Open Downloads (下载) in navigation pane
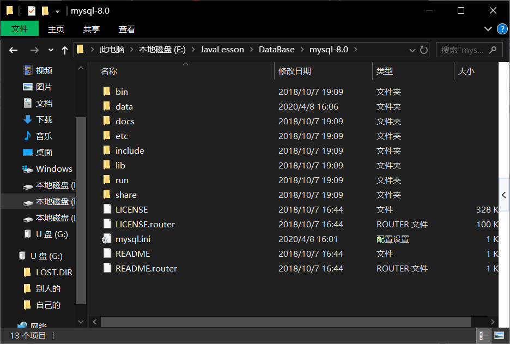The image size is (510, 344). (x=38, y=119)
